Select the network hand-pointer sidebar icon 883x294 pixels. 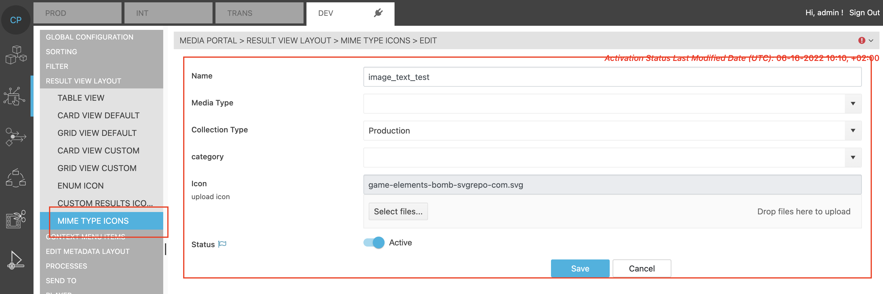(14, 96)
